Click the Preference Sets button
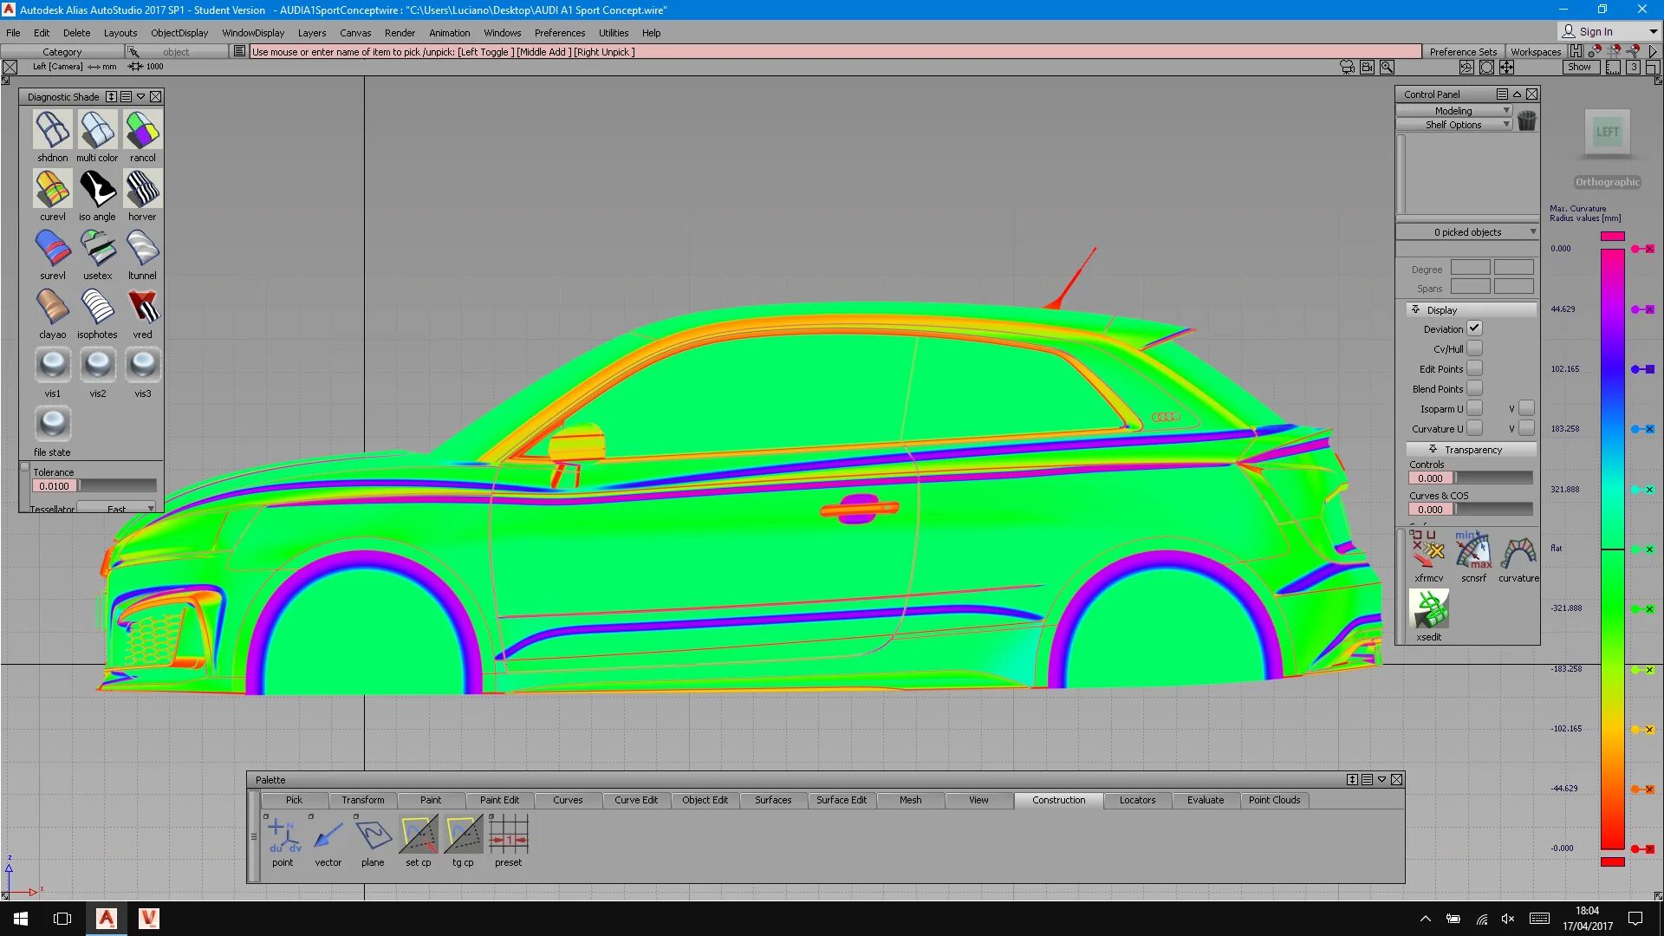This screenshot has width=1664, height=936. (x=1463, y=52)
